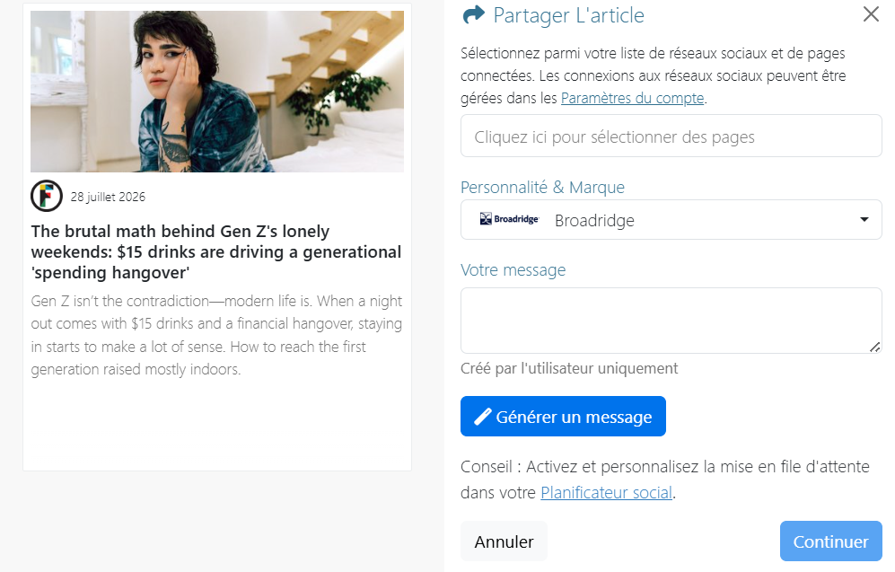Click the message box resize handle
The image size is (895, 572).
(x=874, y=348)
